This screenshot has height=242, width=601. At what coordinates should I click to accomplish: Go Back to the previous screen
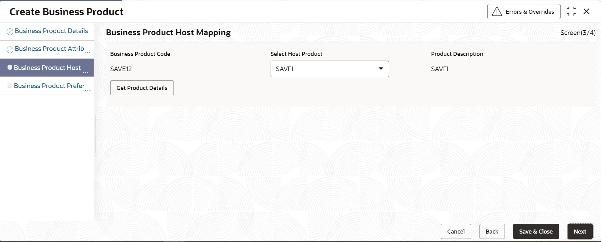(492, 231)
